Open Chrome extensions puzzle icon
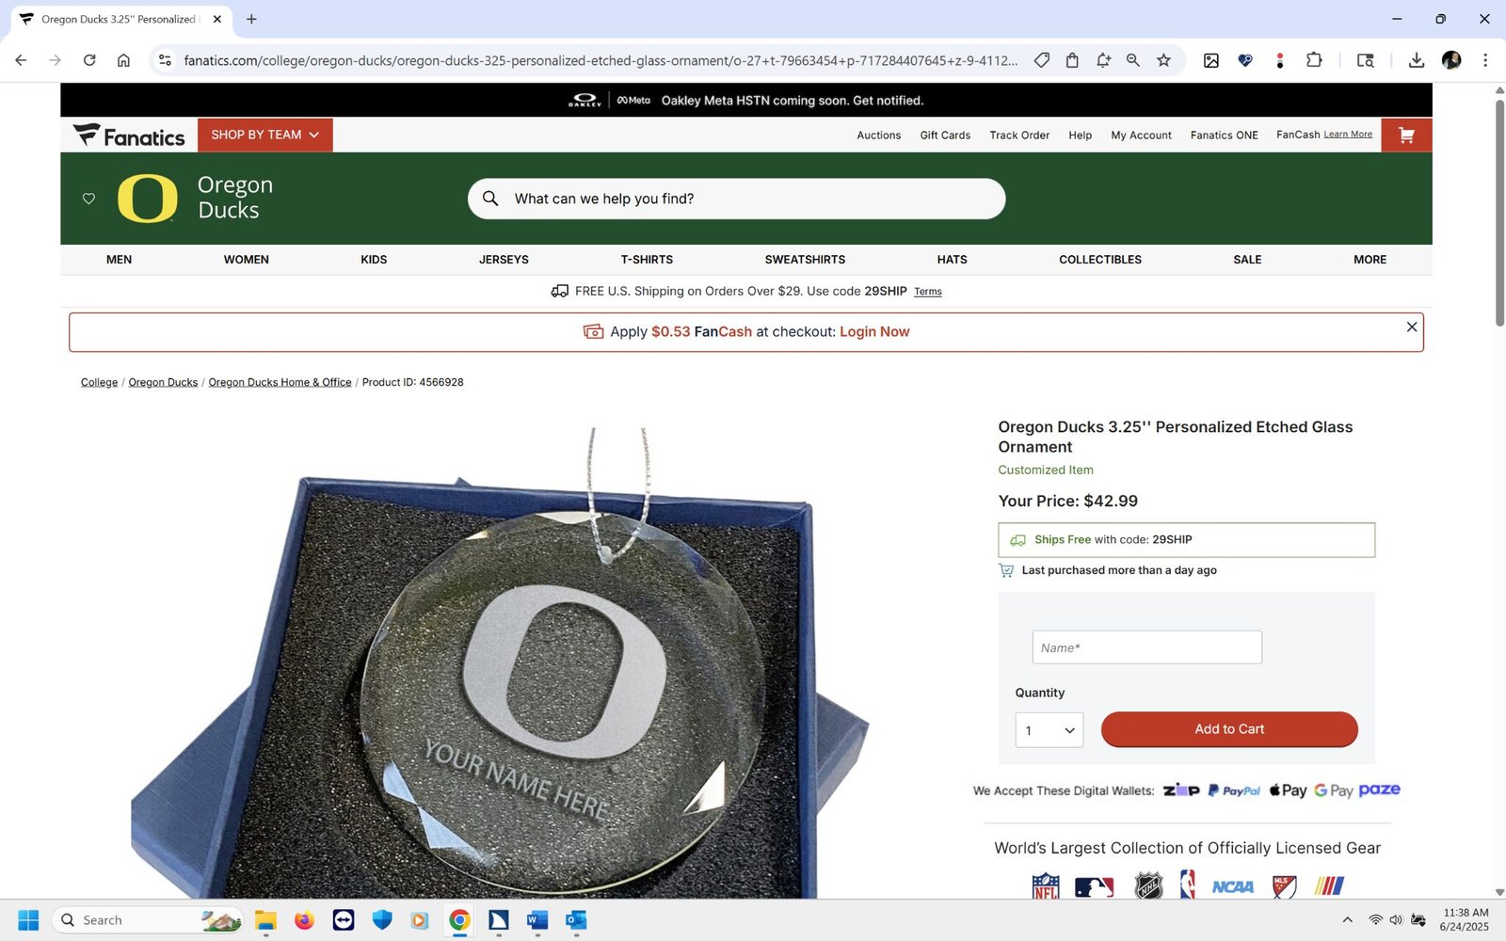Viewport: 1506px width, 941px height. click(x=1314, y=60)
